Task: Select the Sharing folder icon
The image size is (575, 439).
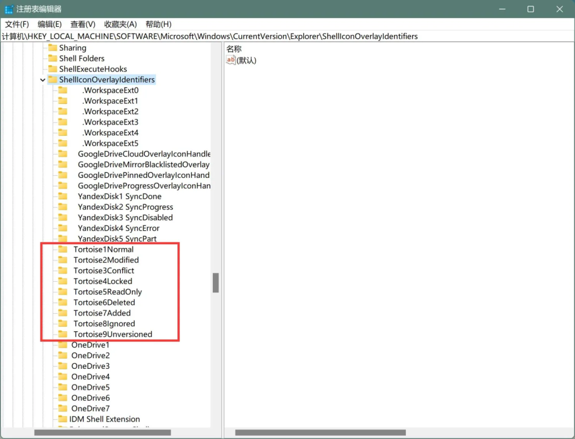Action: [x=53, y=48]
